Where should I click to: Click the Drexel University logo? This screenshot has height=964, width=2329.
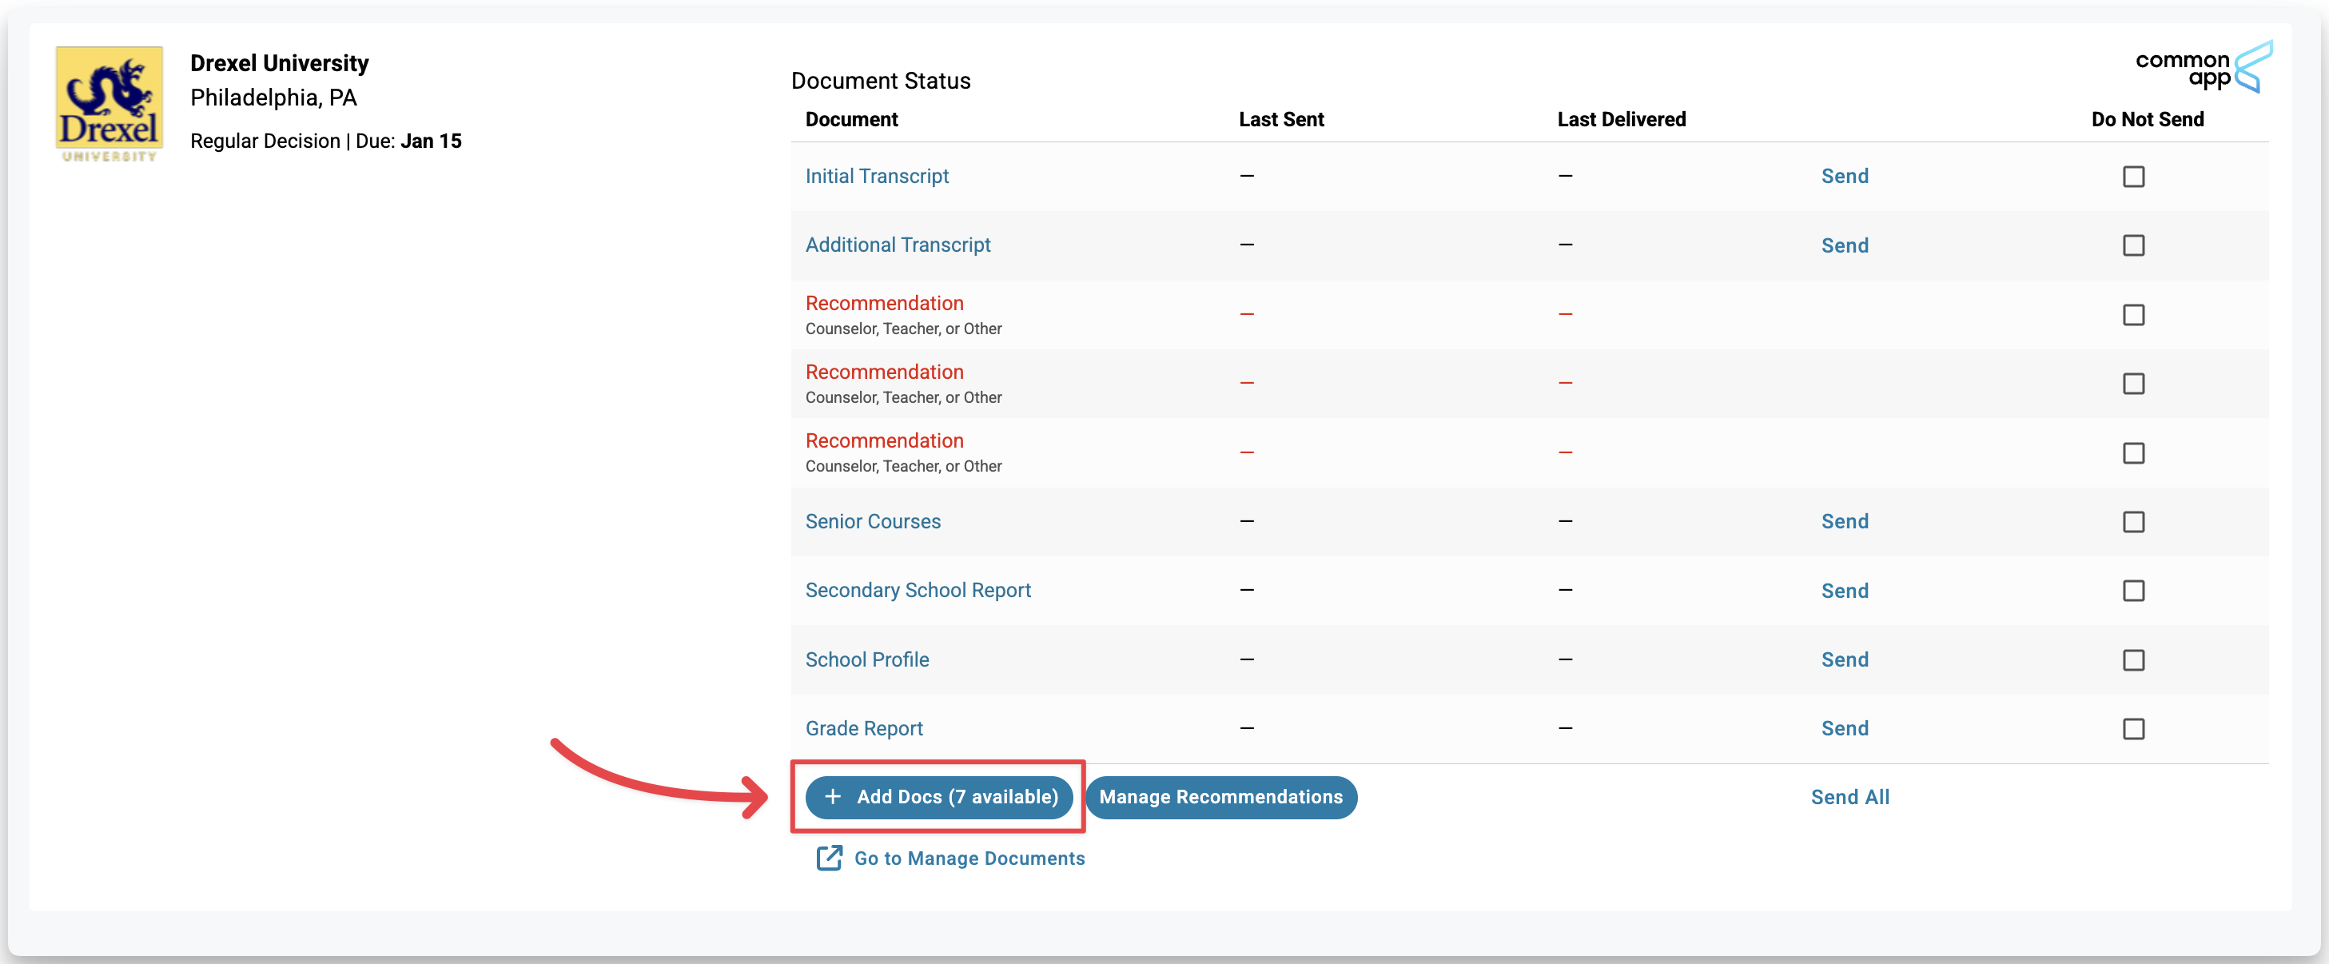pyautogui.click(x=109, y=104)
